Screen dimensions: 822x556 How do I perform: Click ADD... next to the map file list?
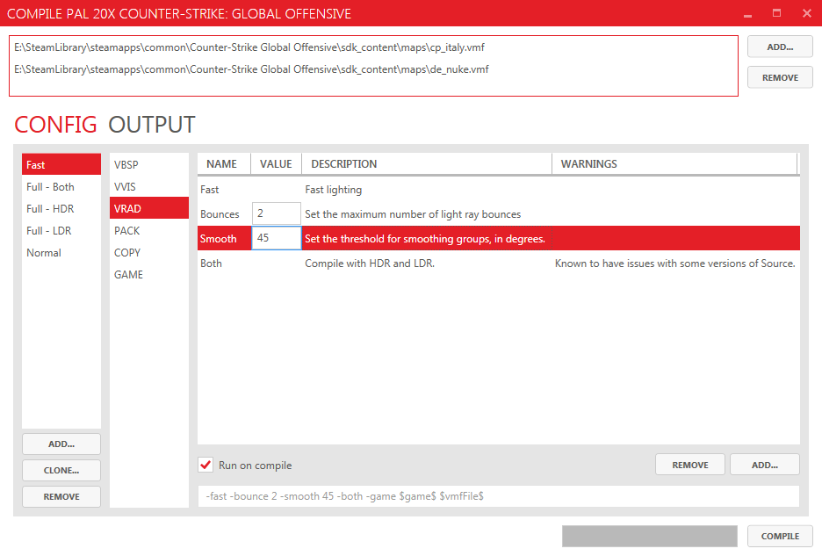[780, 47]
